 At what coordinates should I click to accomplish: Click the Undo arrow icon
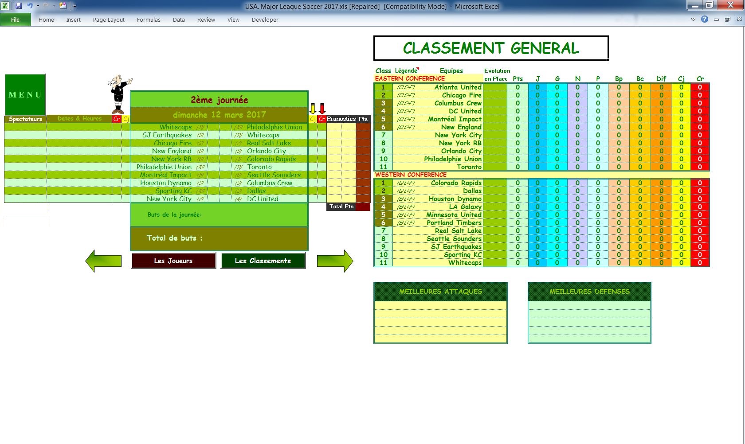[x=30, y=6]
